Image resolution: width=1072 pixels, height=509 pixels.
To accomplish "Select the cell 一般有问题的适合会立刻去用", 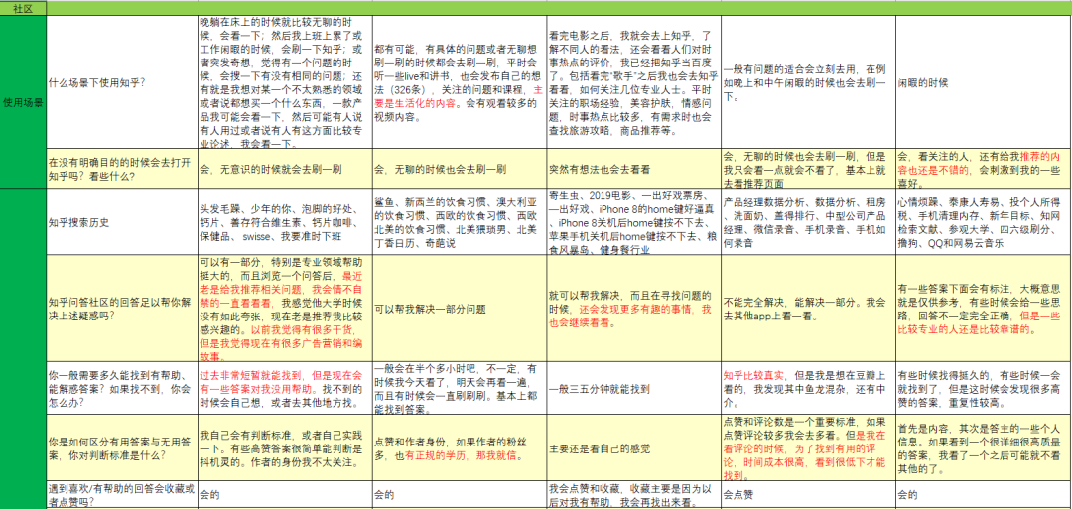I will [808, 82].
